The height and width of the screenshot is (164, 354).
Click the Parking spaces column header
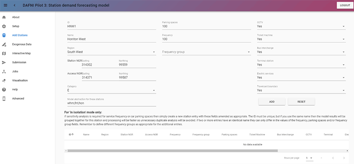coord(229,134)
